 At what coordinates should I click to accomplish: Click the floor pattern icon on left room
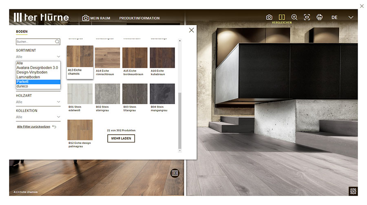pos(175,173)
